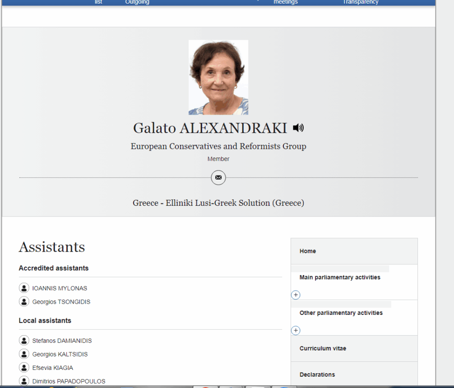
Task: Expand Other parliamentary activities plus button
Action: coord(296,330)
